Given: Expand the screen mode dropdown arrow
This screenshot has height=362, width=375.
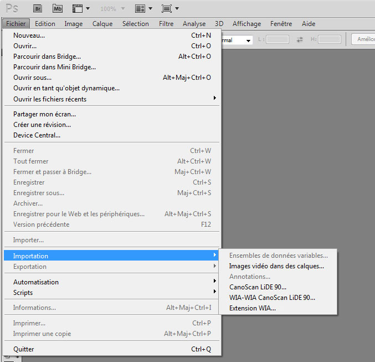Looking at the screenshot, I should tap(177, 9).
